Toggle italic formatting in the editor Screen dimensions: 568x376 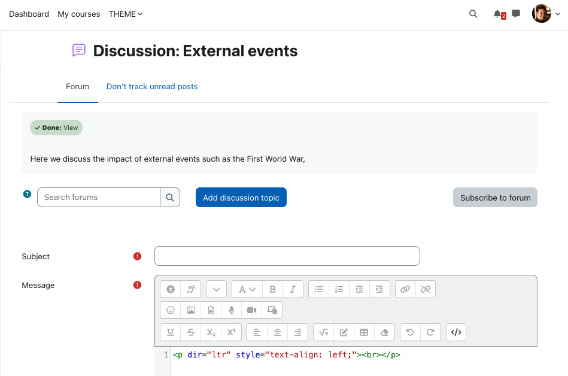click(293, 289)
